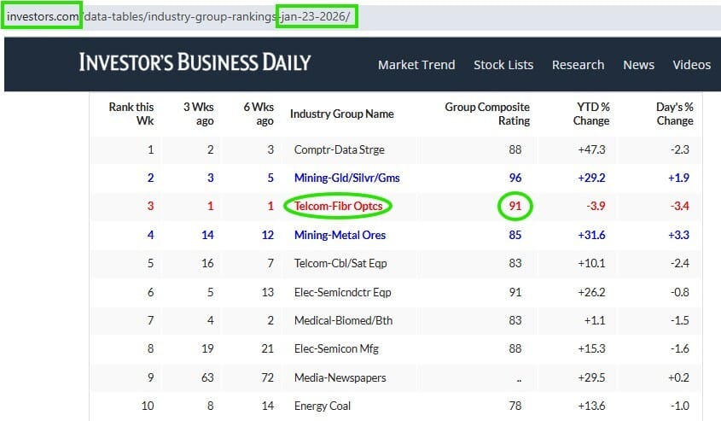Click YTD change +15.3 for Elec-Semicon Mfg
721x421 pixels.
click(x=592, y=348)
